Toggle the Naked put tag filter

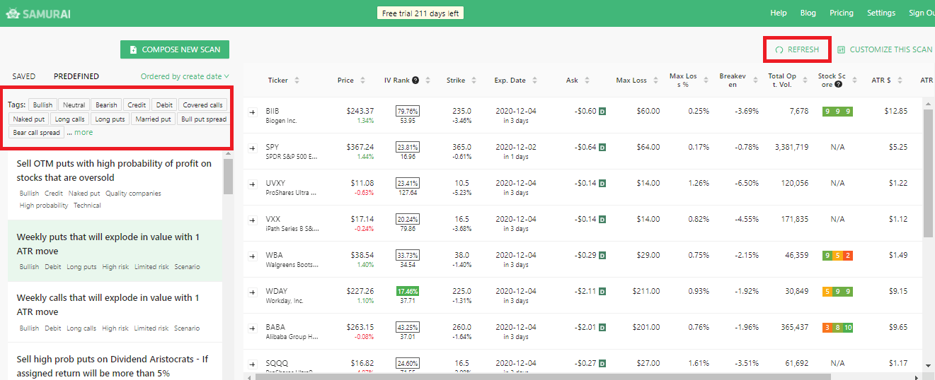pos(29,119)
